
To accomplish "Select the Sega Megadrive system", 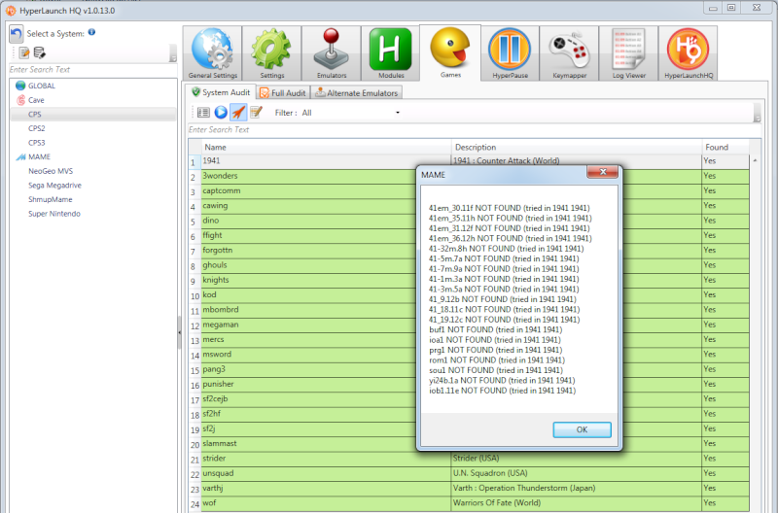I will point(54,186).
